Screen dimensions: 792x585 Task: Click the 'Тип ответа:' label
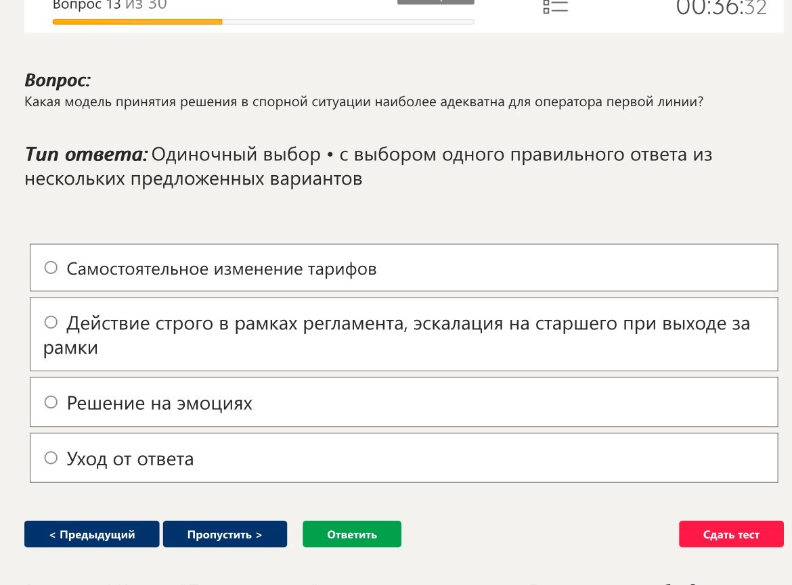[x=87, y=154]
